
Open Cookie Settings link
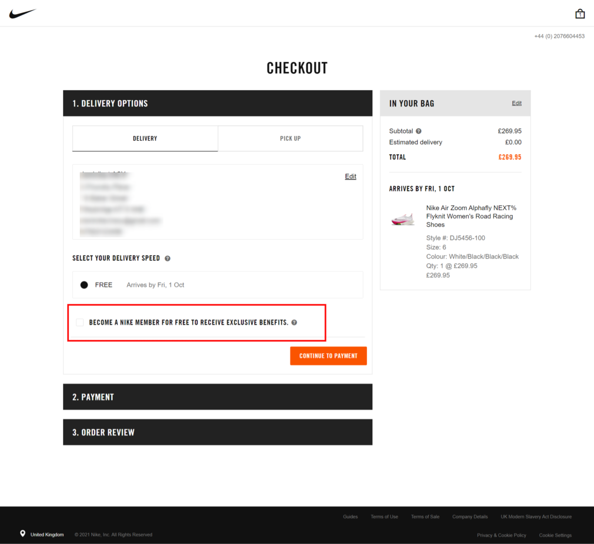[x=555, y=535]
